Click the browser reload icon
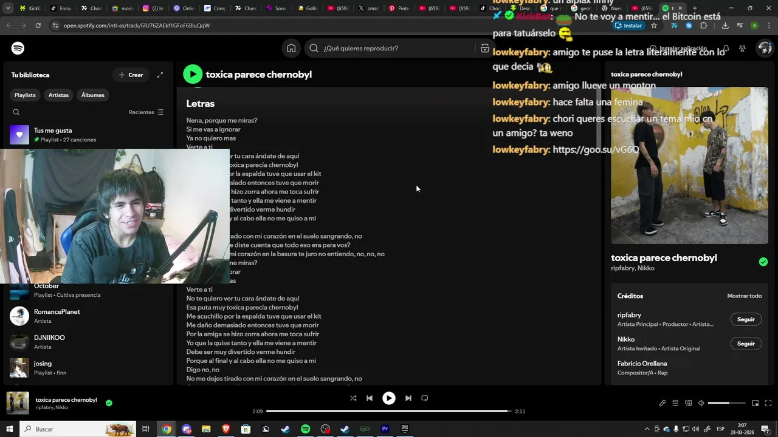778x437 pixels. (38, 25)
